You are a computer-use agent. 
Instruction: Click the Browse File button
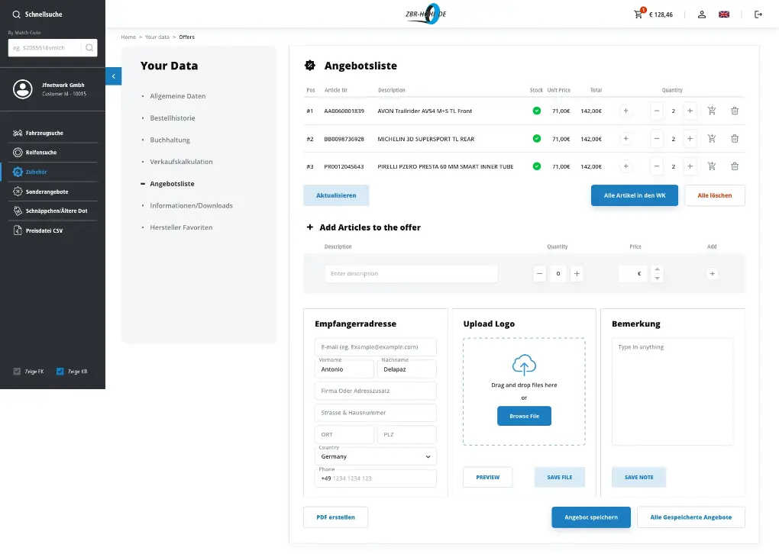(x=524, y=416)
